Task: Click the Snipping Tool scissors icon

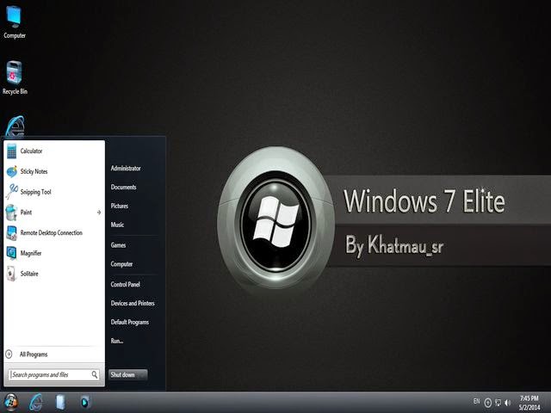Action: tap(11, 192)
